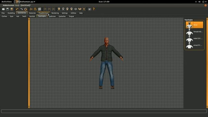
Task: Click the eye view icon in the toolbar
Action: (x=76, y=9)
